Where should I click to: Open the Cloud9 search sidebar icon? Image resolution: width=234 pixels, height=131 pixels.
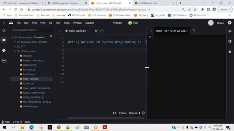4,31
